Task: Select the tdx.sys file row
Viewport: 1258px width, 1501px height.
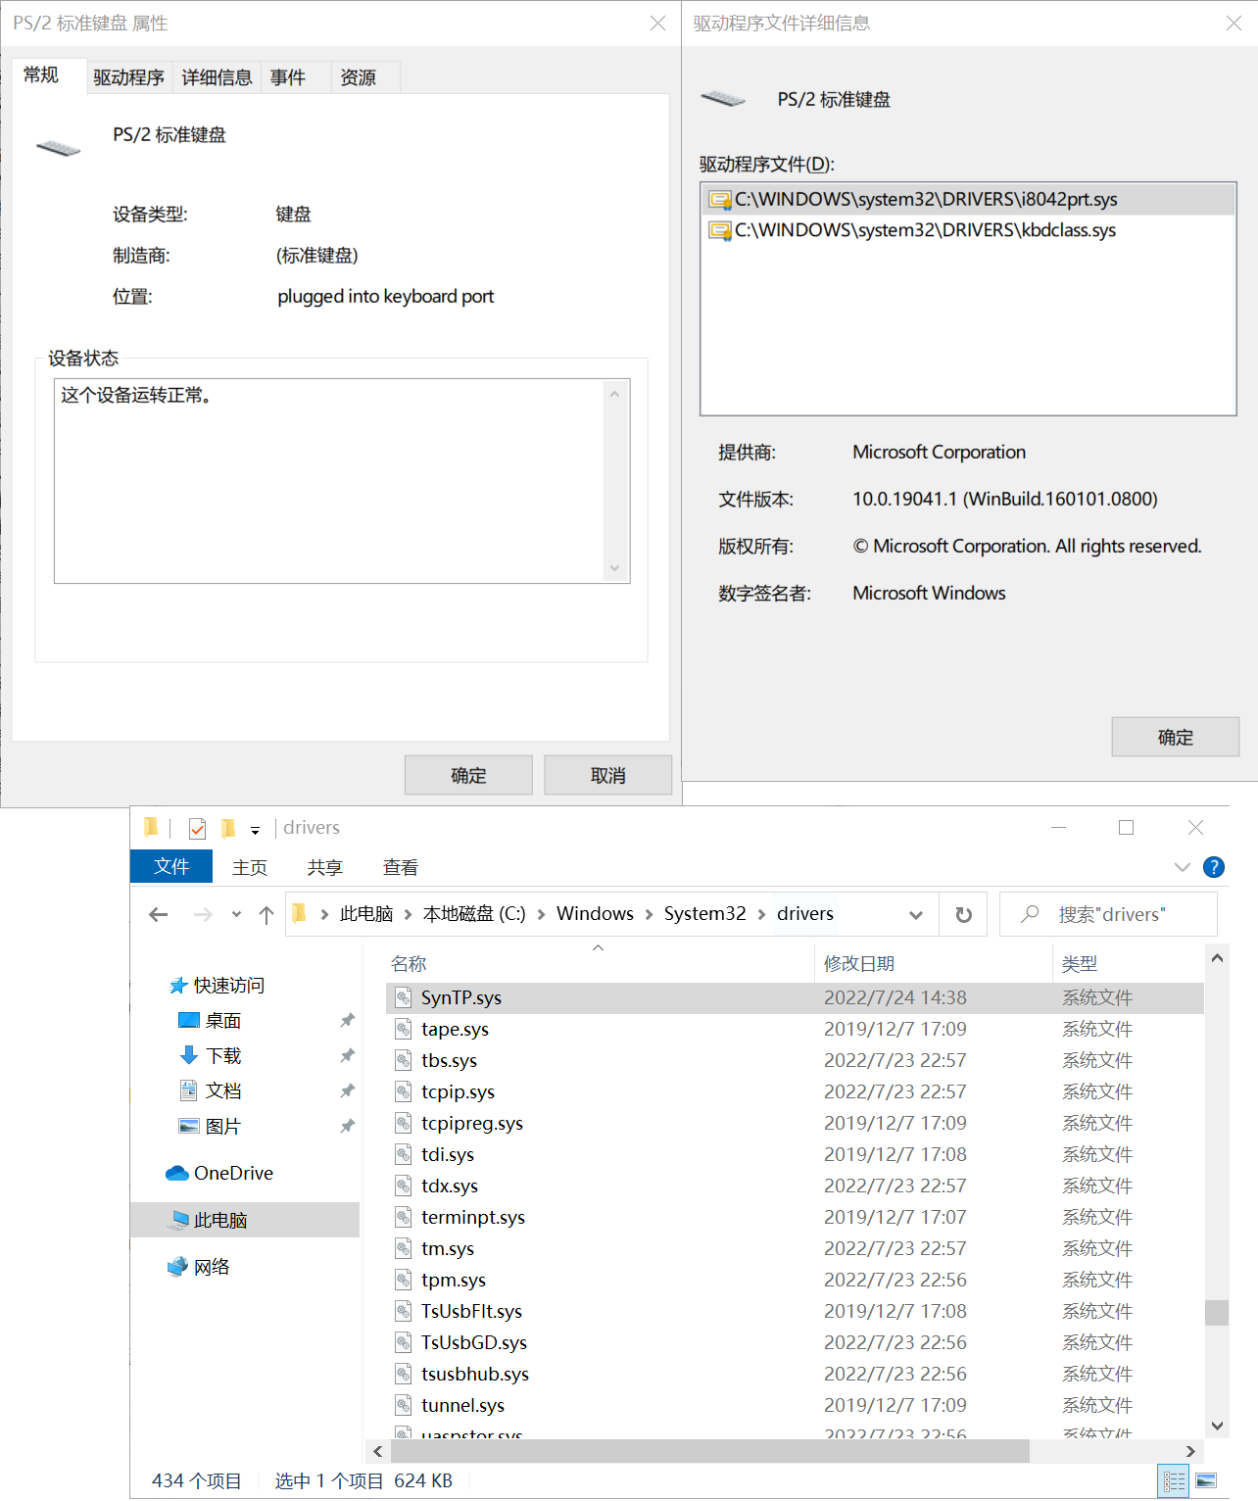Action: click(x=795, y=1186)
